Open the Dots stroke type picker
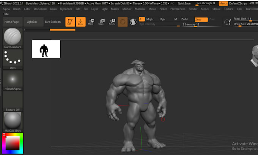This screenshot has width=258, height=155. [x=13, y=59]
